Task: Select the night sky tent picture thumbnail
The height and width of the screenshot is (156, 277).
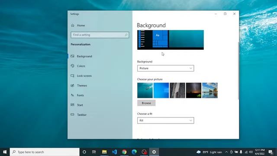Action: click(193, 91)
